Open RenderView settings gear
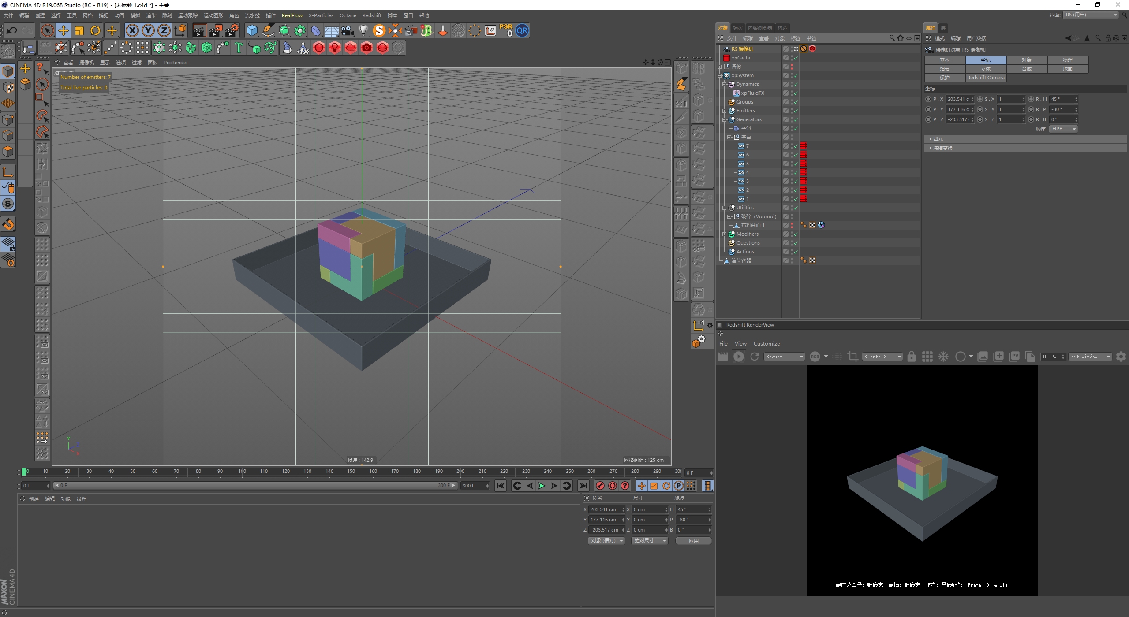Screen dimensions: 1129x617 (x=1121, y=357)
